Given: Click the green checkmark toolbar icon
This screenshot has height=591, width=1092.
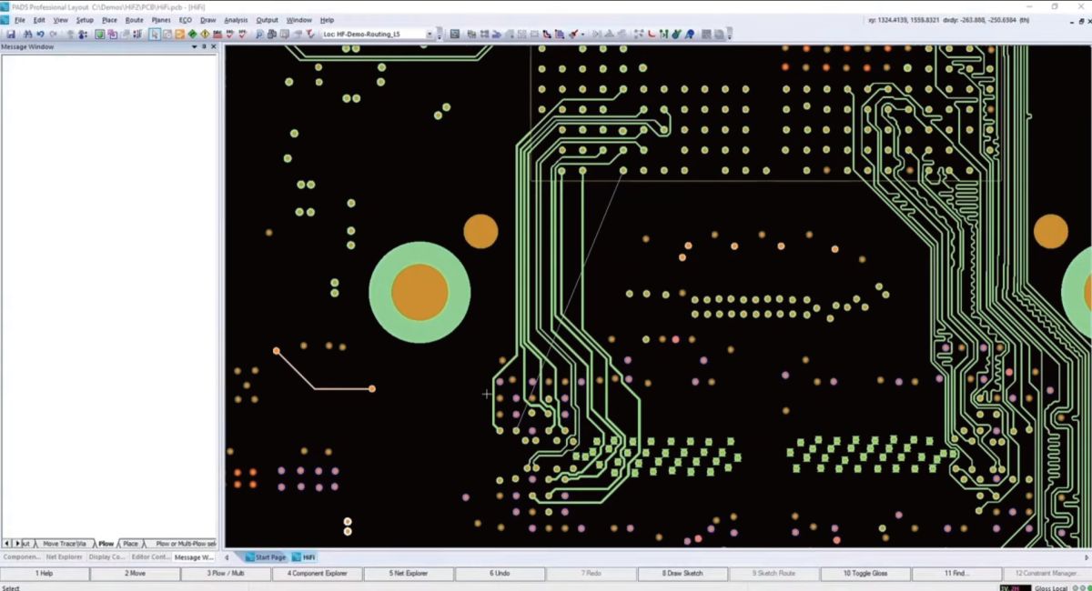Looking at the screenshot, I should (676, 34).
